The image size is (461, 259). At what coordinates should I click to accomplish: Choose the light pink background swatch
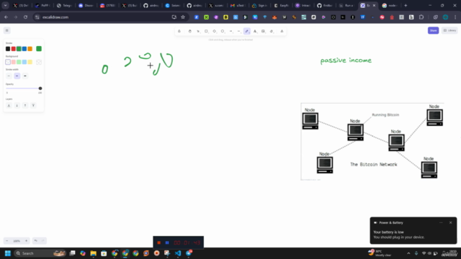point(14,62)
